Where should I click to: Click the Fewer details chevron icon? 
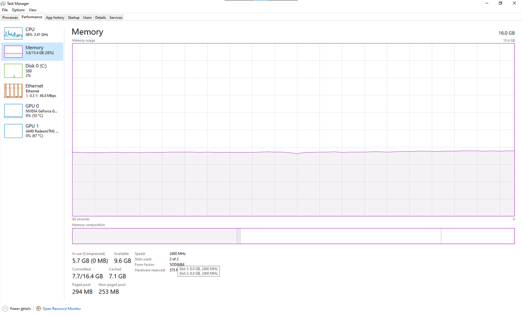coord(5,309)
